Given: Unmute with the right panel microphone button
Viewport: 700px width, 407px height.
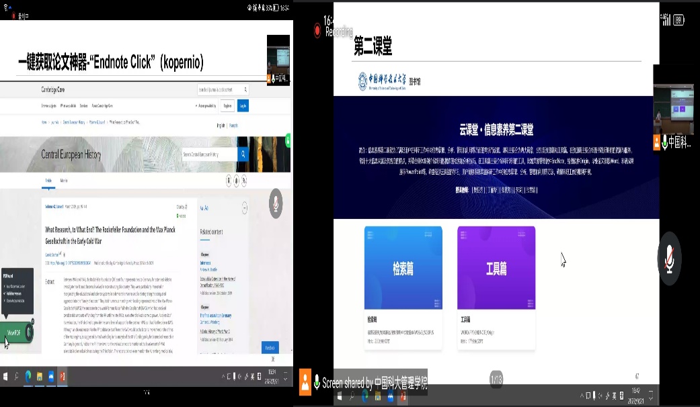Looking at the screenshot, I should [x=670, y=255].
